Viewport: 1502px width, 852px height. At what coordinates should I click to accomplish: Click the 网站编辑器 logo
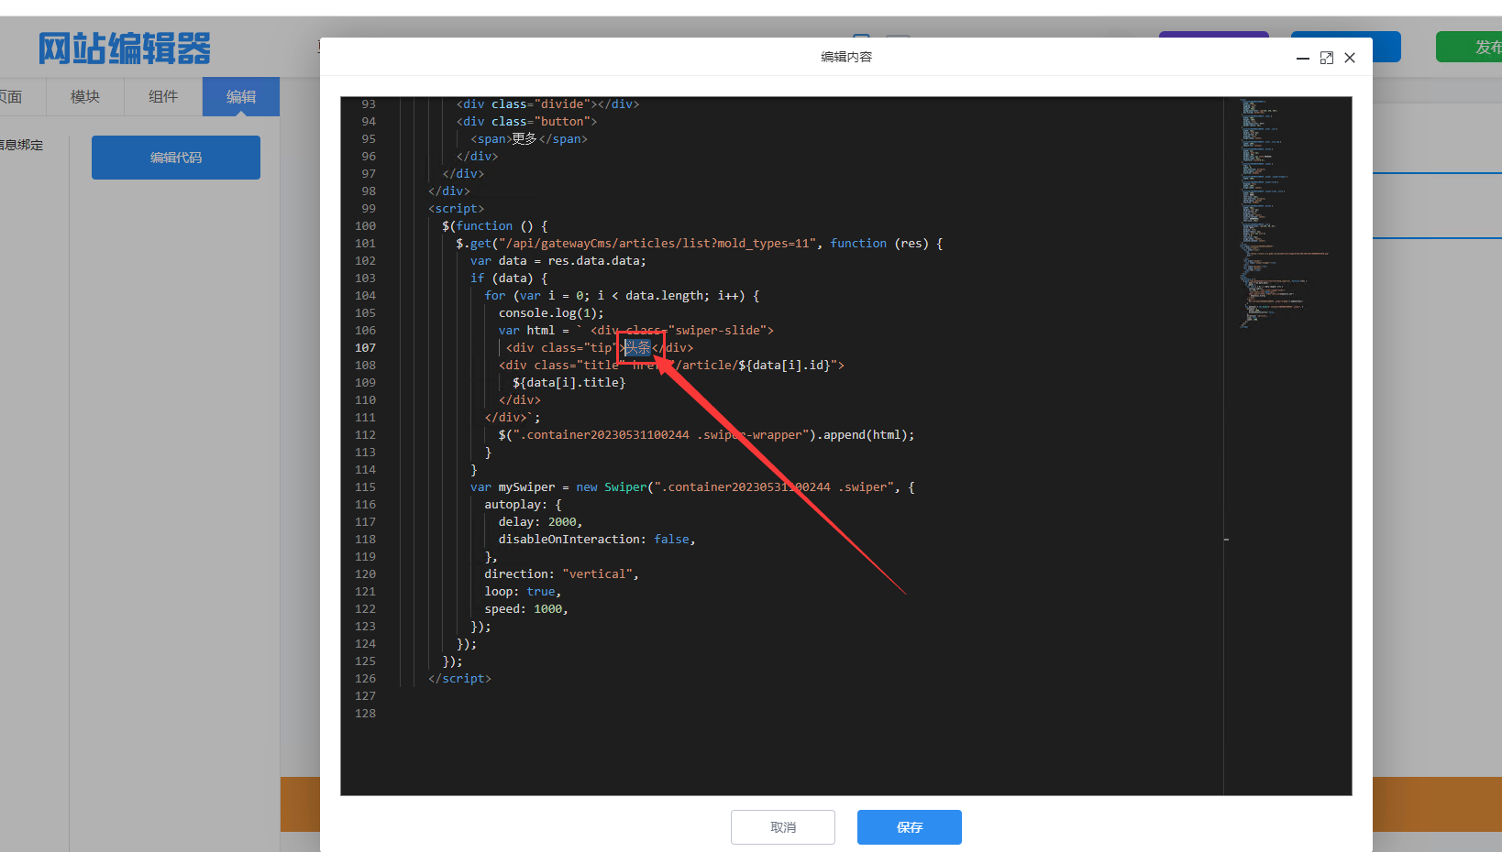click(125, 49)
